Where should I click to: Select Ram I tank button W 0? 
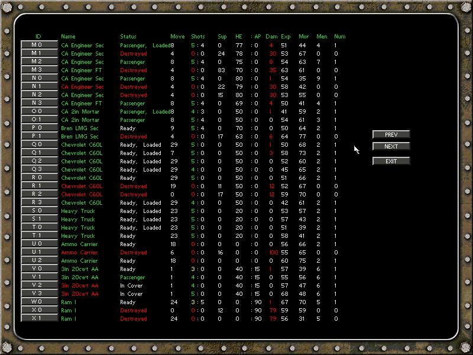click(39, 302)
